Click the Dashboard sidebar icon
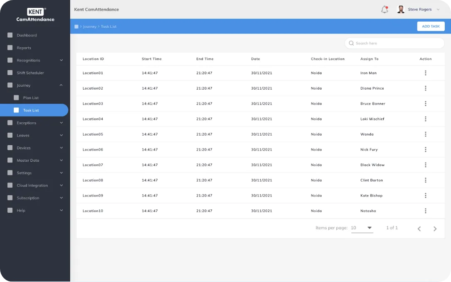This screenshot has width=451, height=282. 10,35
